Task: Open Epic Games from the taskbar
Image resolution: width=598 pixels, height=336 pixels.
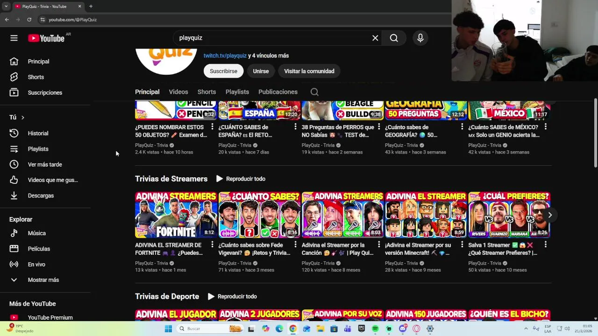Action: (361, 329)
